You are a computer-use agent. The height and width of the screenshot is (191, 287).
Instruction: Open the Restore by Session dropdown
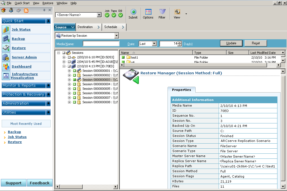point(116,36)
